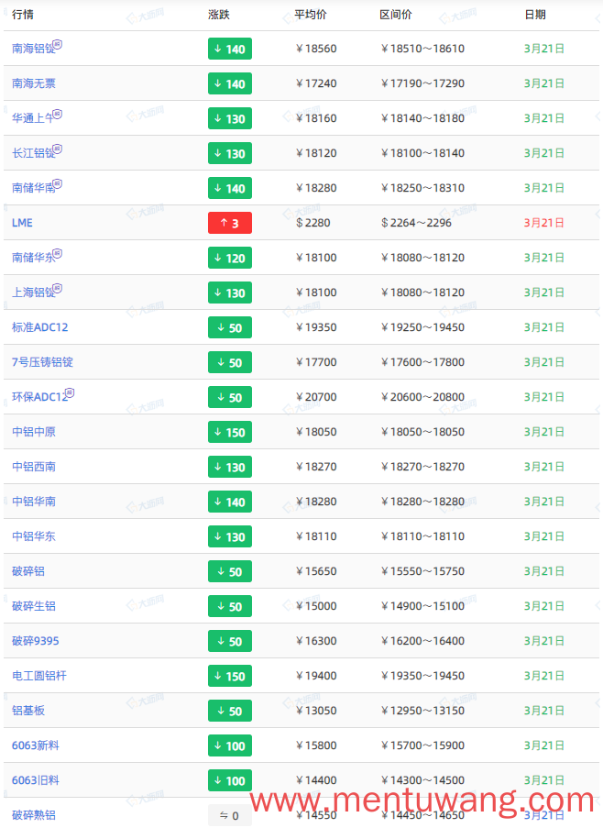Select range ¥14900~15100
Screen dimensions: 603x828
pos(422,606)
